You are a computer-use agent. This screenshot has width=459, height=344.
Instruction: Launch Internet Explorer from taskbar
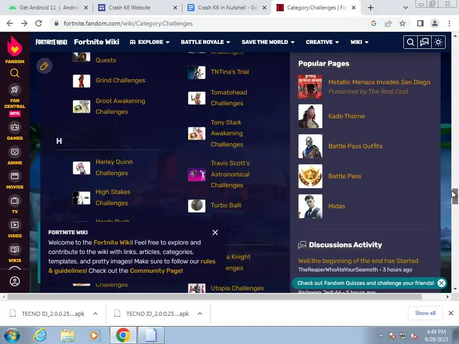point(40,335)
